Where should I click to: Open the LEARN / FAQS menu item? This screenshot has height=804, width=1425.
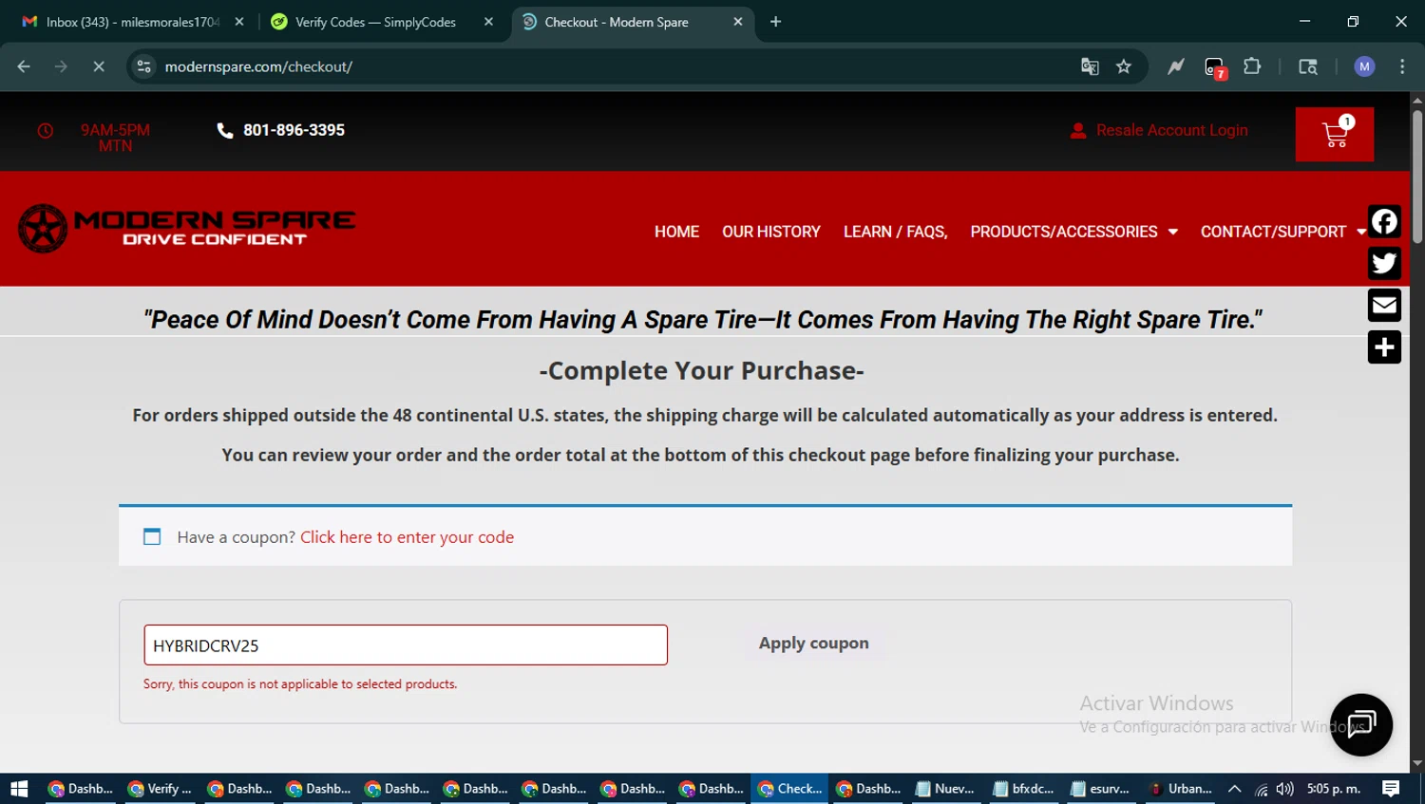pyautogui.click(x=895, y=232)
